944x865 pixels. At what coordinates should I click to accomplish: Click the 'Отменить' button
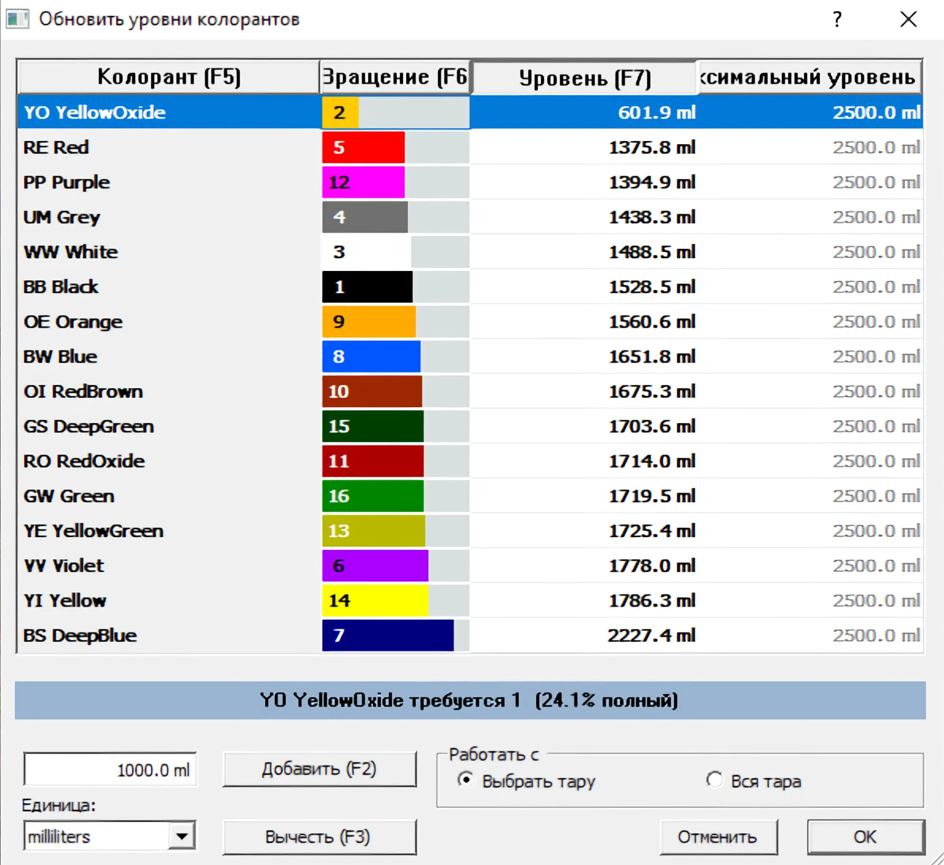pyautogui.click(x=718, y=837)
